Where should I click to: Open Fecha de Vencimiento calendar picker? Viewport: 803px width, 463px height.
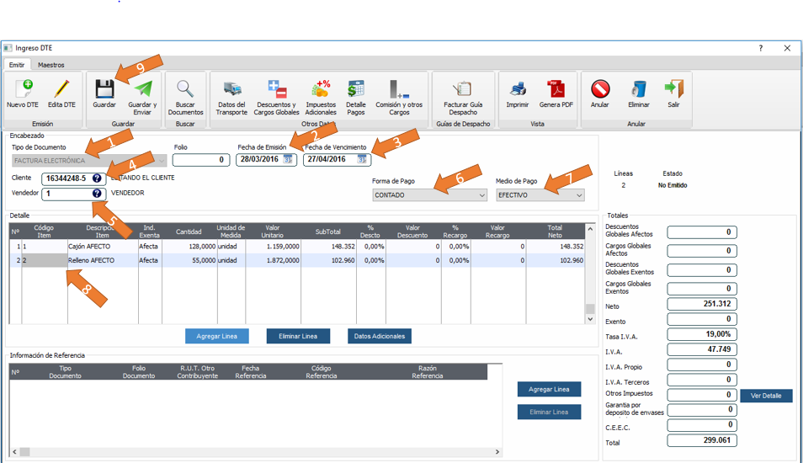pyautogui.click(x=362, y=159)
